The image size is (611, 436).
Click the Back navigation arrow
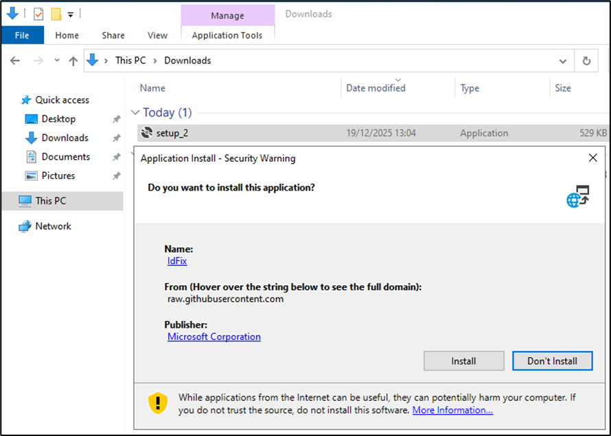click(x=15, y=61)
